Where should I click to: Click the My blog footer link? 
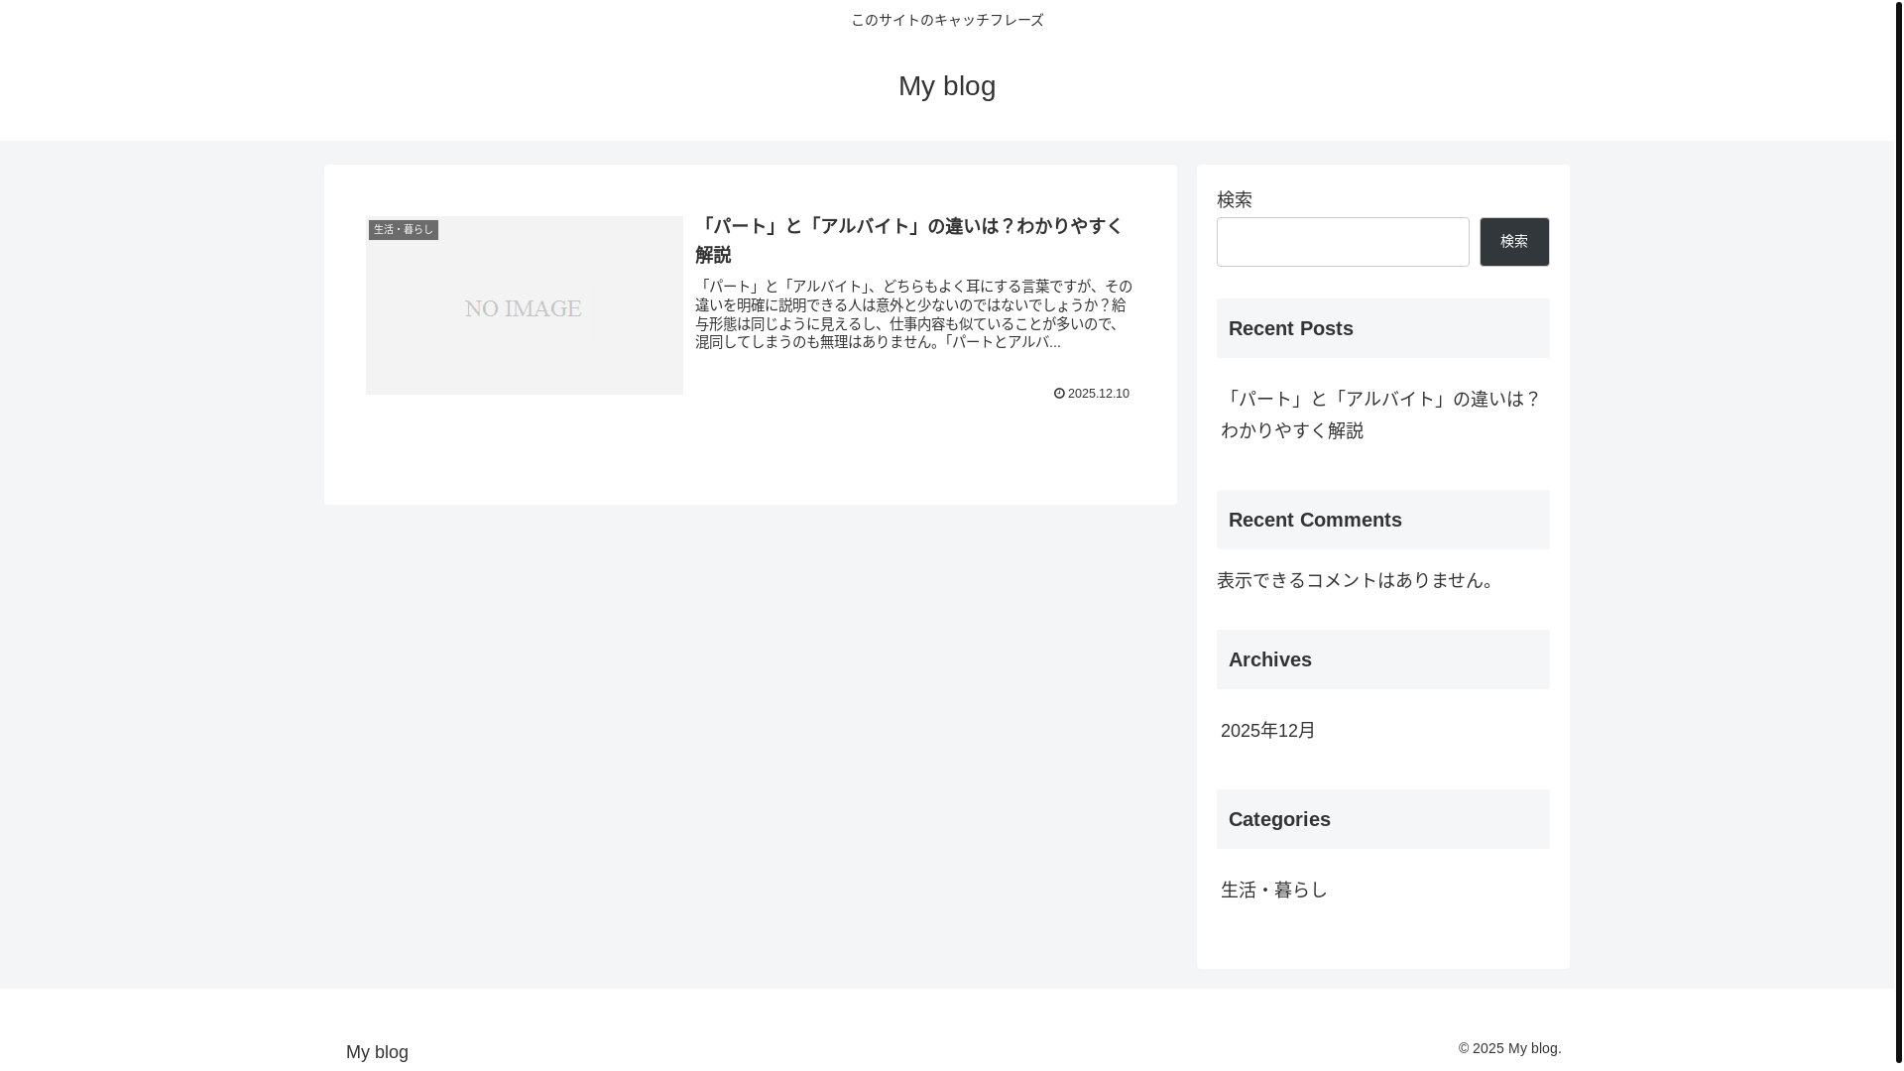tap(377, 1052)
